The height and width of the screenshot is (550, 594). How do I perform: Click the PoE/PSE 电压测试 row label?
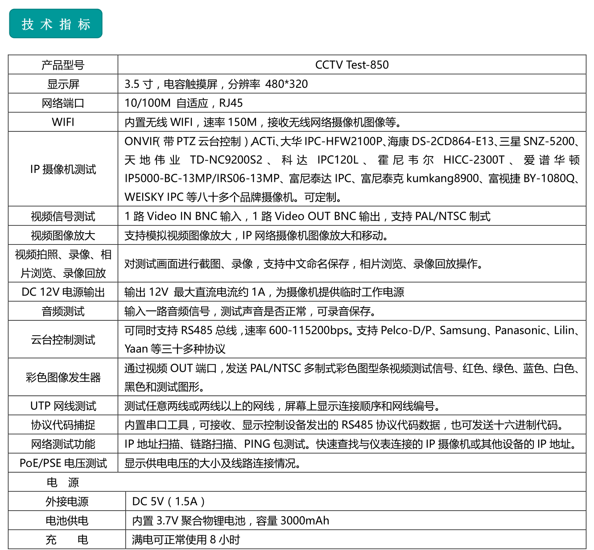[63, 464]
